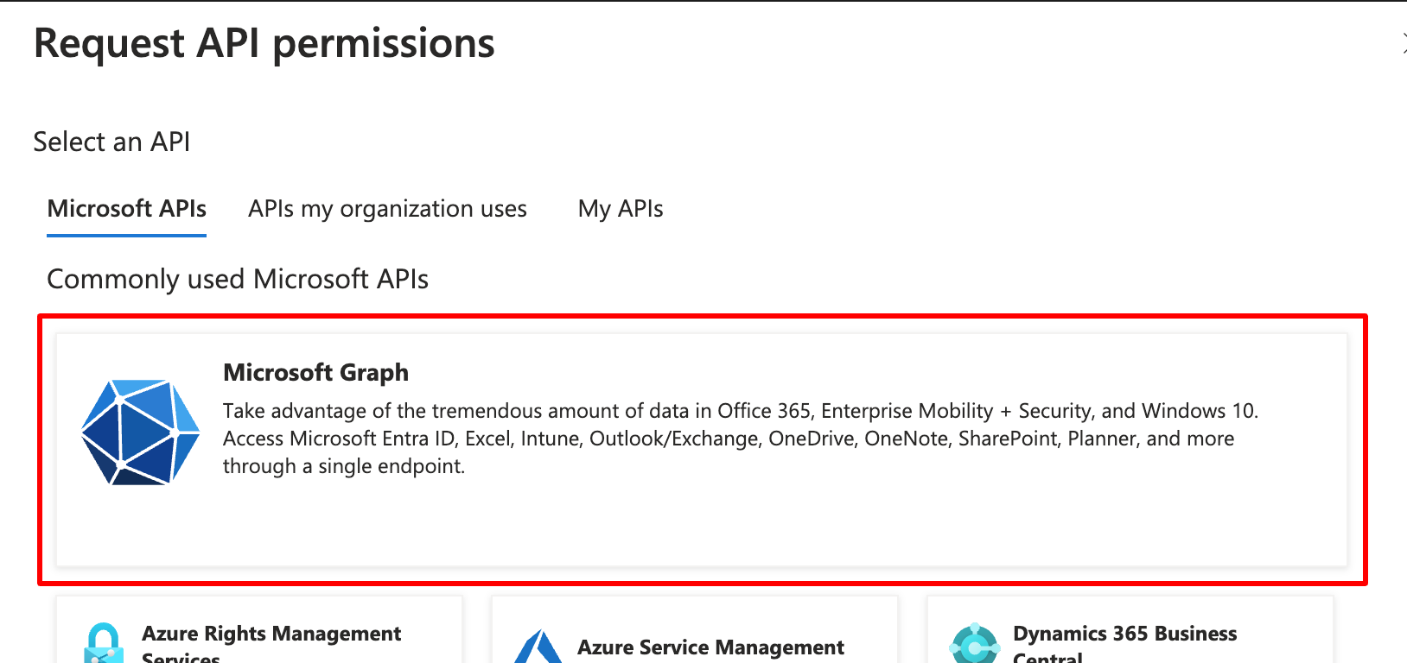Open the APIs my organization uses tab

click(387, 209)
